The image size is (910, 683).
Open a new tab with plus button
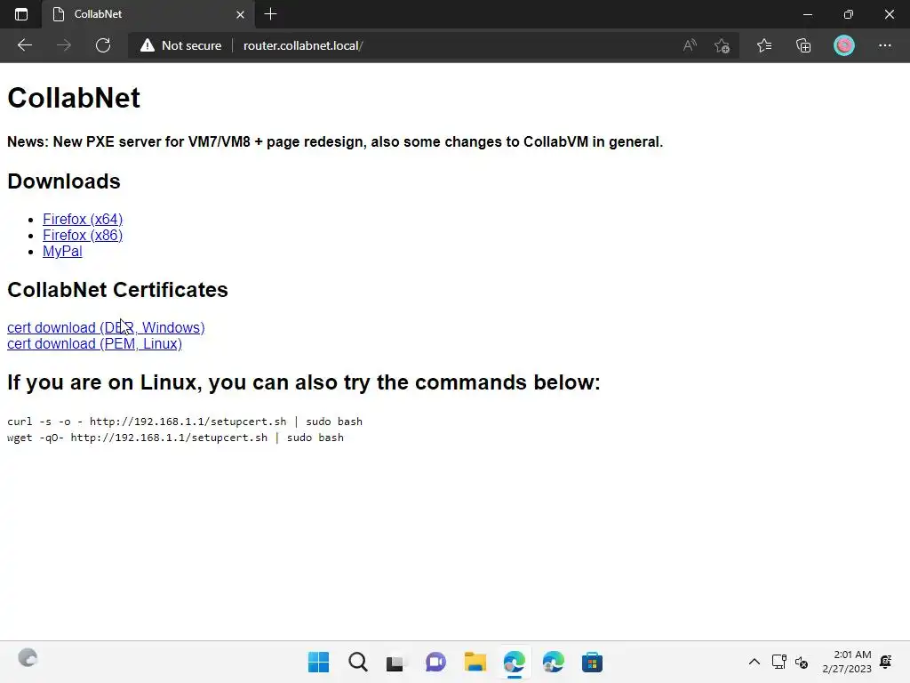tap(270, 14)
